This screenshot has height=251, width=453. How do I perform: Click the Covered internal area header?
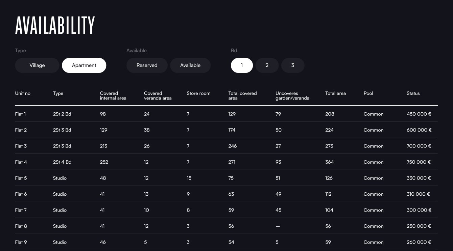pos(113,96)
